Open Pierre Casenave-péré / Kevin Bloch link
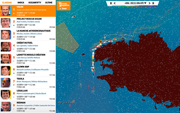Image resolution: width=180 pixels, height=113 pixels. (x=31, y=94)
